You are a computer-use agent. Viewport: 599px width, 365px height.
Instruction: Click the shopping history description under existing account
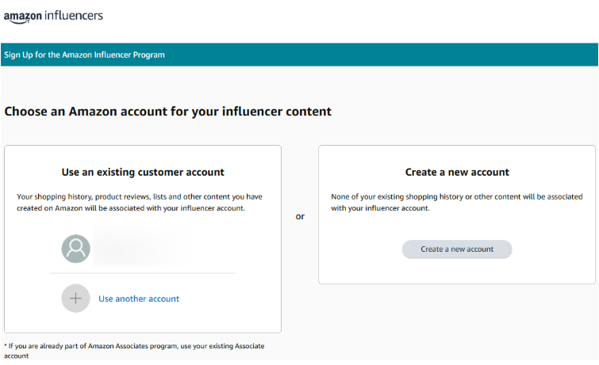[x=140, y=202]
